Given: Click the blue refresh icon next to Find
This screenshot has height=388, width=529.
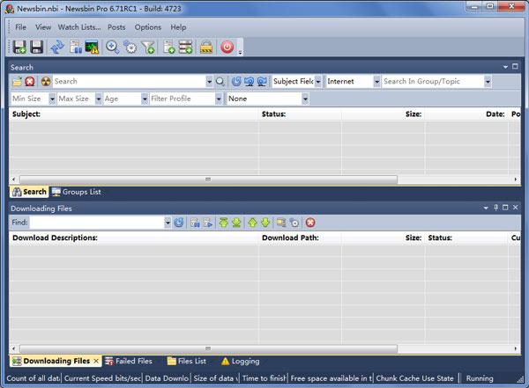Looking at the screenshot, I should pyautogui.click(x=179, y=223).
